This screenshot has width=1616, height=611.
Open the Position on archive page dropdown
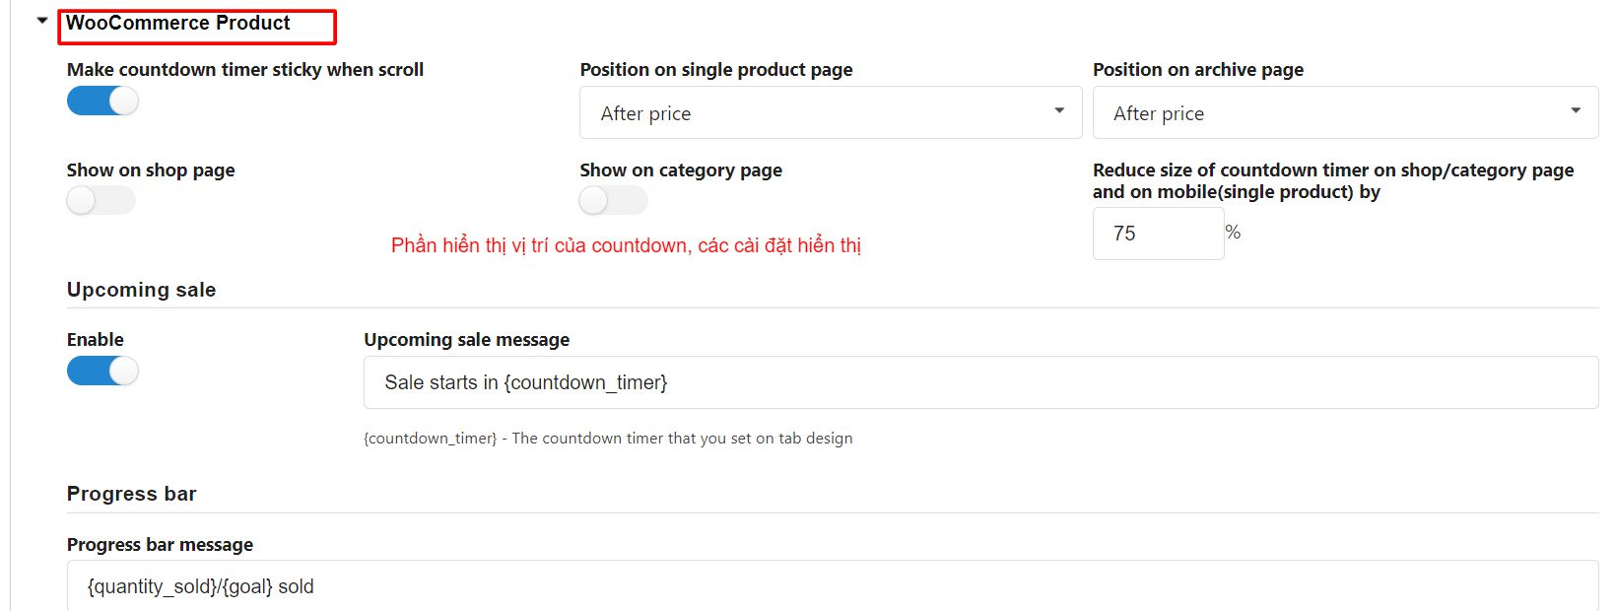point(1344,111)
